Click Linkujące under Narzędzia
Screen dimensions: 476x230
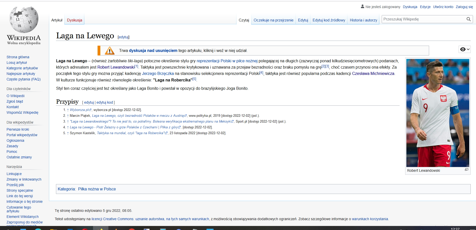14,174
